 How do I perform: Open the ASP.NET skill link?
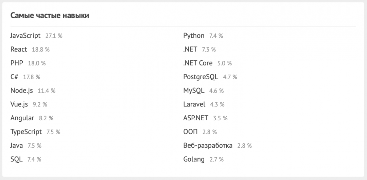pyautogui.click(x=195, y=118)
